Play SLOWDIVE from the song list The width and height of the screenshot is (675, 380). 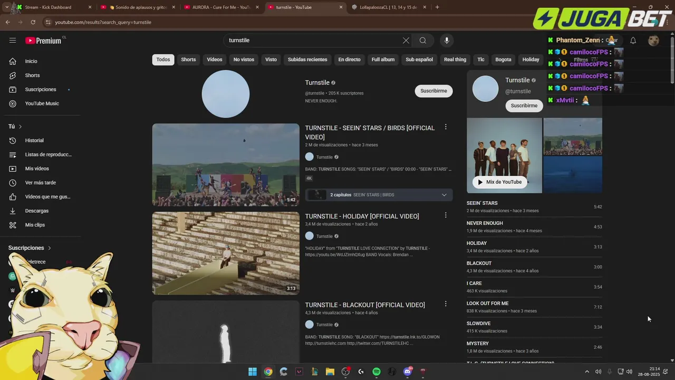click(x=534, y=327)
